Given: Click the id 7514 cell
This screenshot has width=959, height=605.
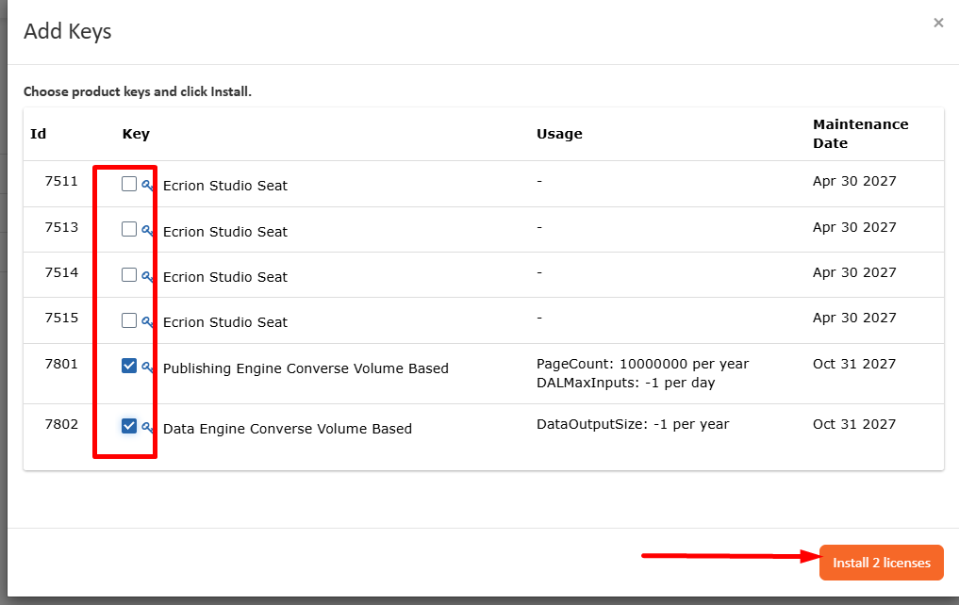Looking at the screenshot, I should click(61, 272).
